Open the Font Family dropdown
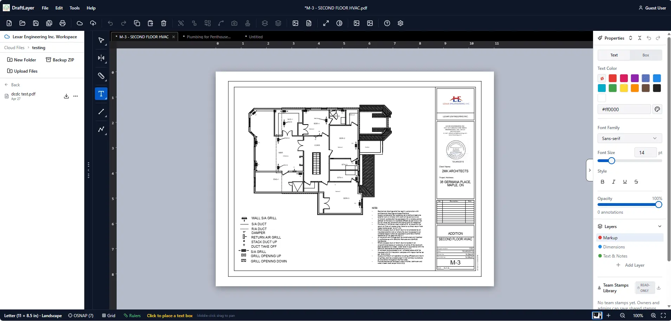Viewport: 671px width, 321px height. (630, 138)
